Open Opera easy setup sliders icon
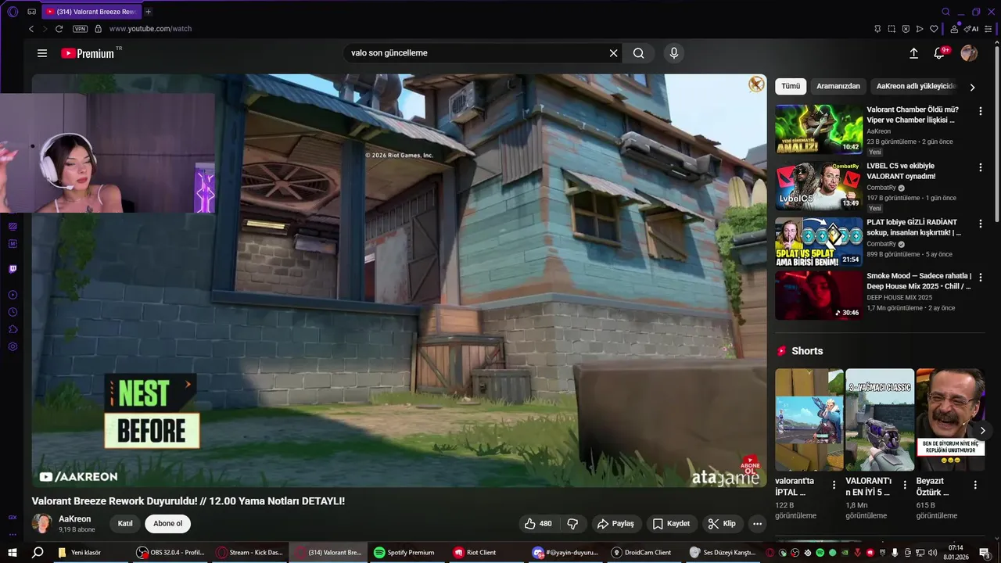1001x563 pixels. pyautogui.click(x=990, y=29)
